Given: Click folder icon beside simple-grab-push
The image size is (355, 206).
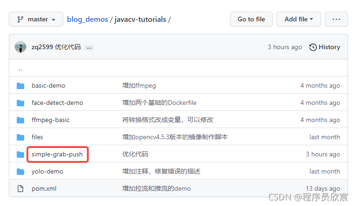Looking at the screenshot, I should coord(20,154).
